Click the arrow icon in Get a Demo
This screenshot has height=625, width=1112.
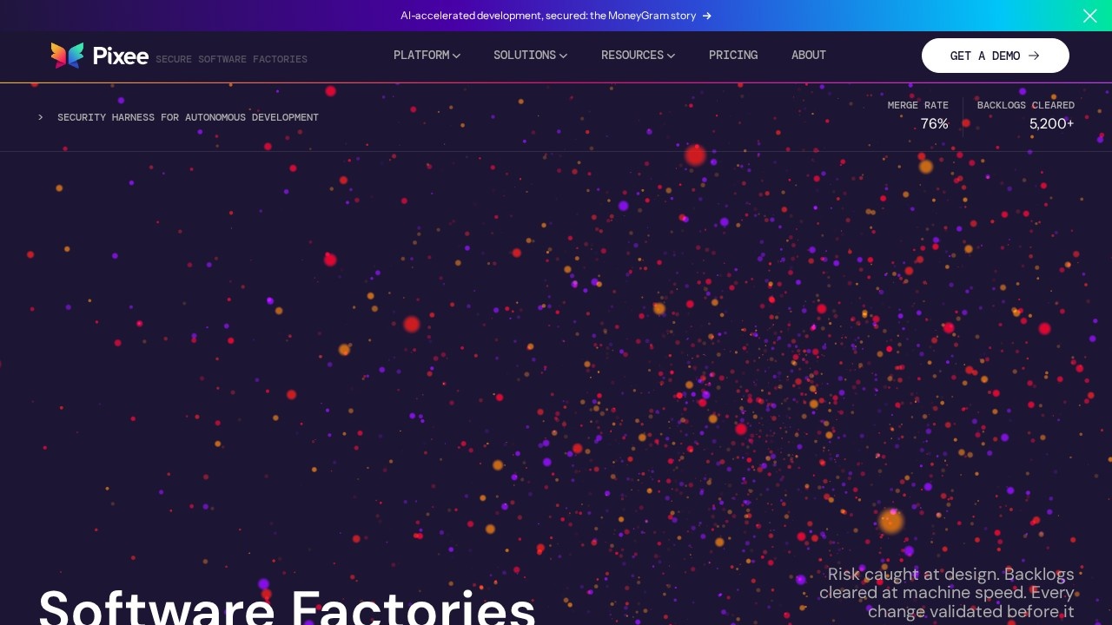[x=1034, y=56]
